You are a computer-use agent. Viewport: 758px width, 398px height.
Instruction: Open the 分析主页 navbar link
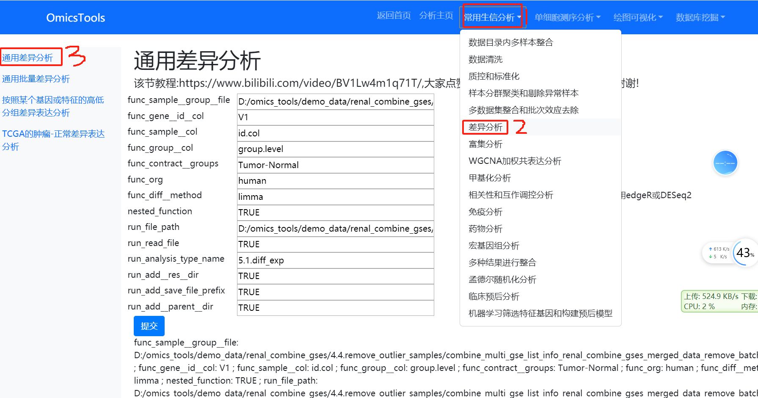[x=436, y=16]
